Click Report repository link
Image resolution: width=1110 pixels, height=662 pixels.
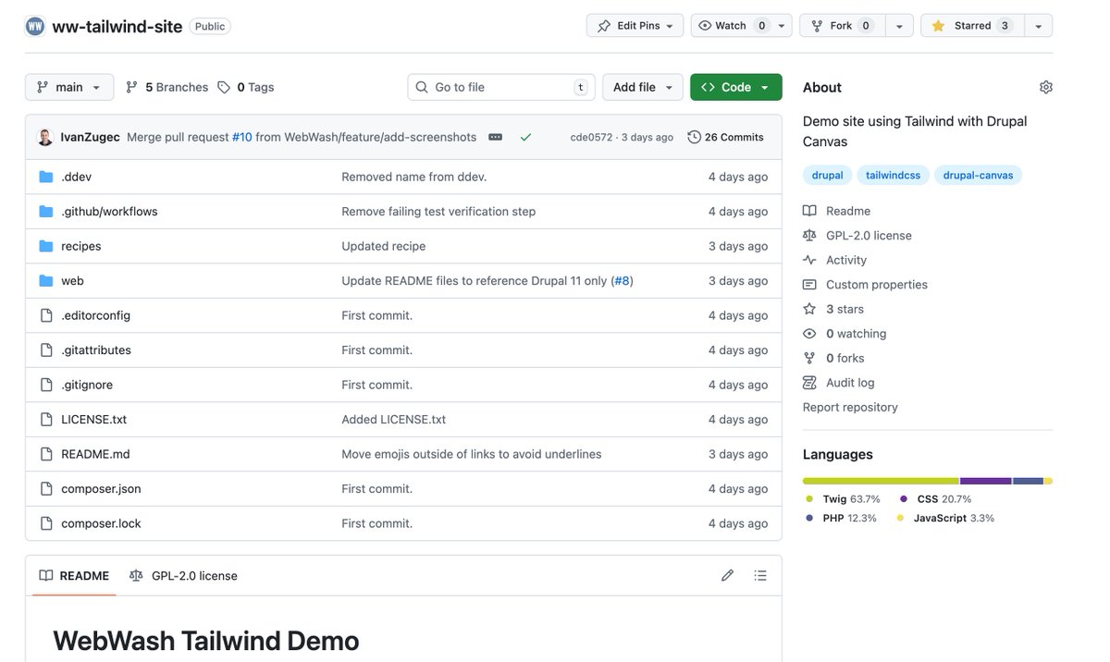coord(850,407)
